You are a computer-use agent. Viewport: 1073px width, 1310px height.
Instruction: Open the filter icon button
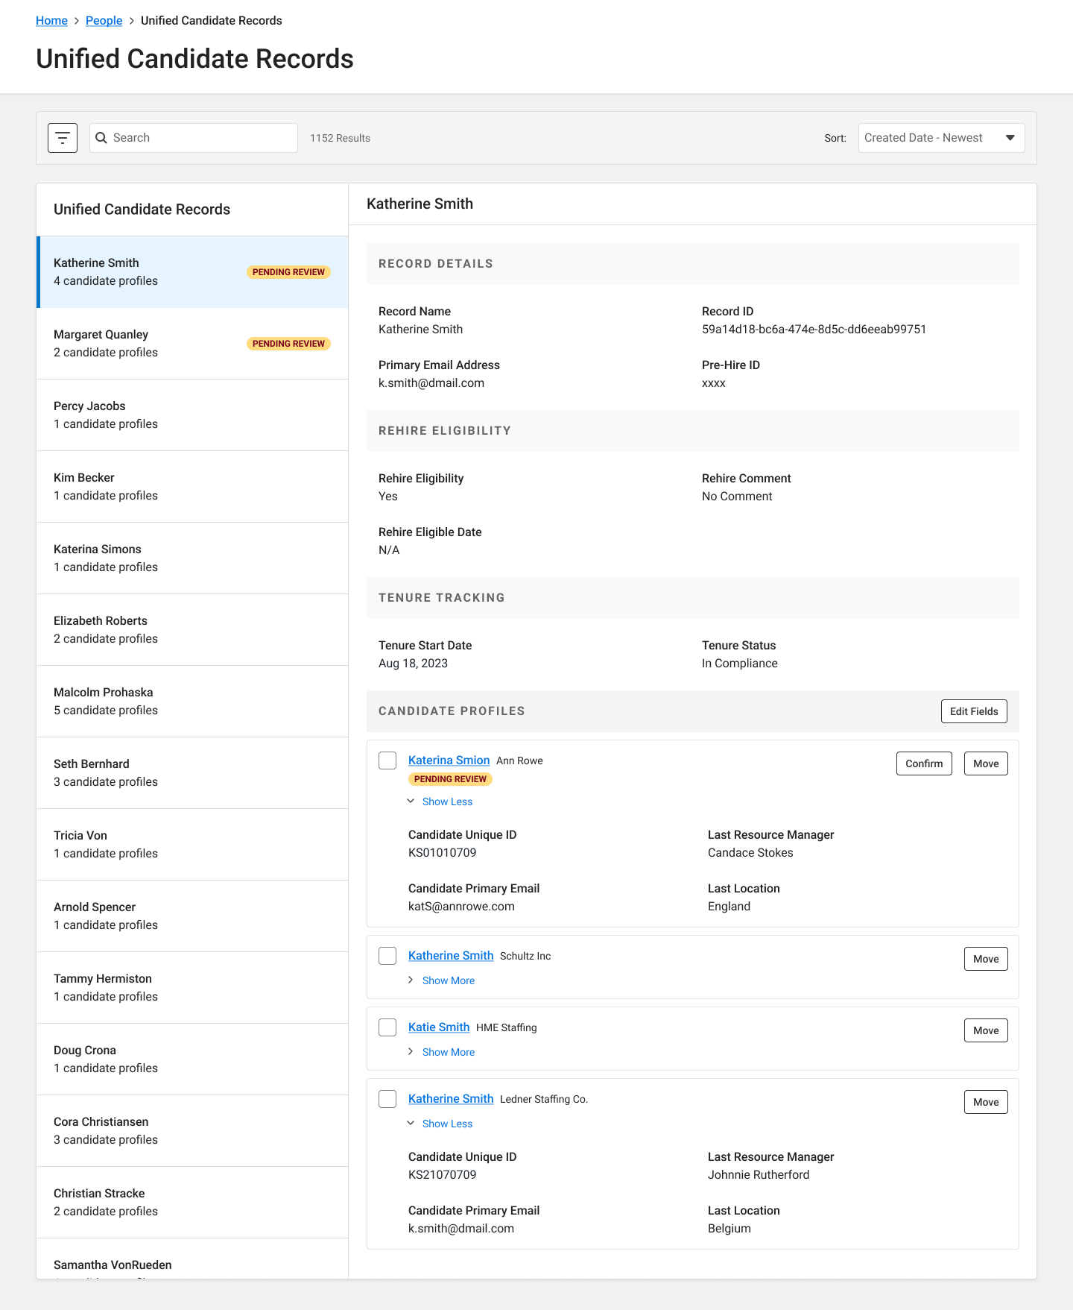coord(63,138)
